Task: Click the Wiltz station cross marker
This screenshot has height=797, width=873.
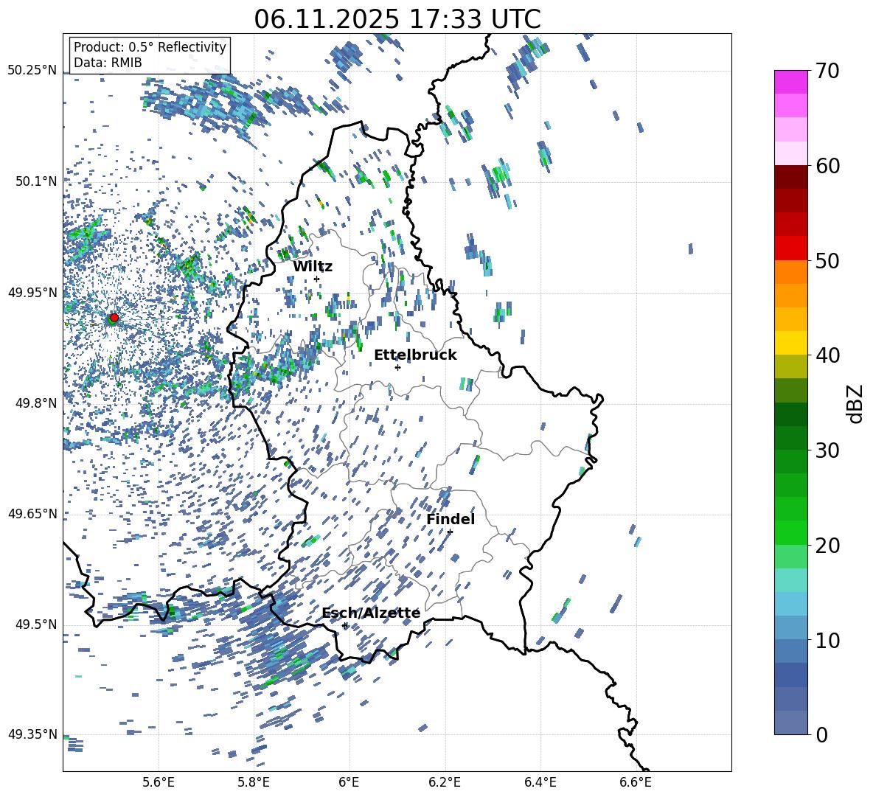Action: 316,279
